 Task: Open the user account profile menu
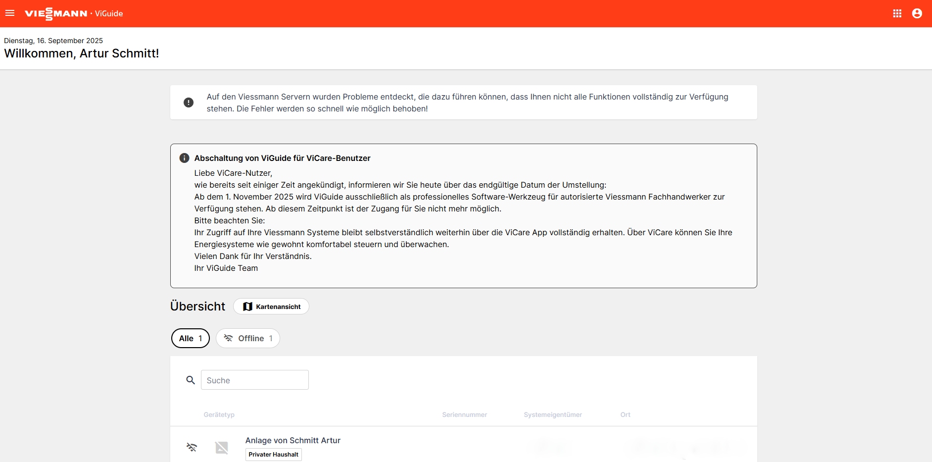[x=917, y=13]
